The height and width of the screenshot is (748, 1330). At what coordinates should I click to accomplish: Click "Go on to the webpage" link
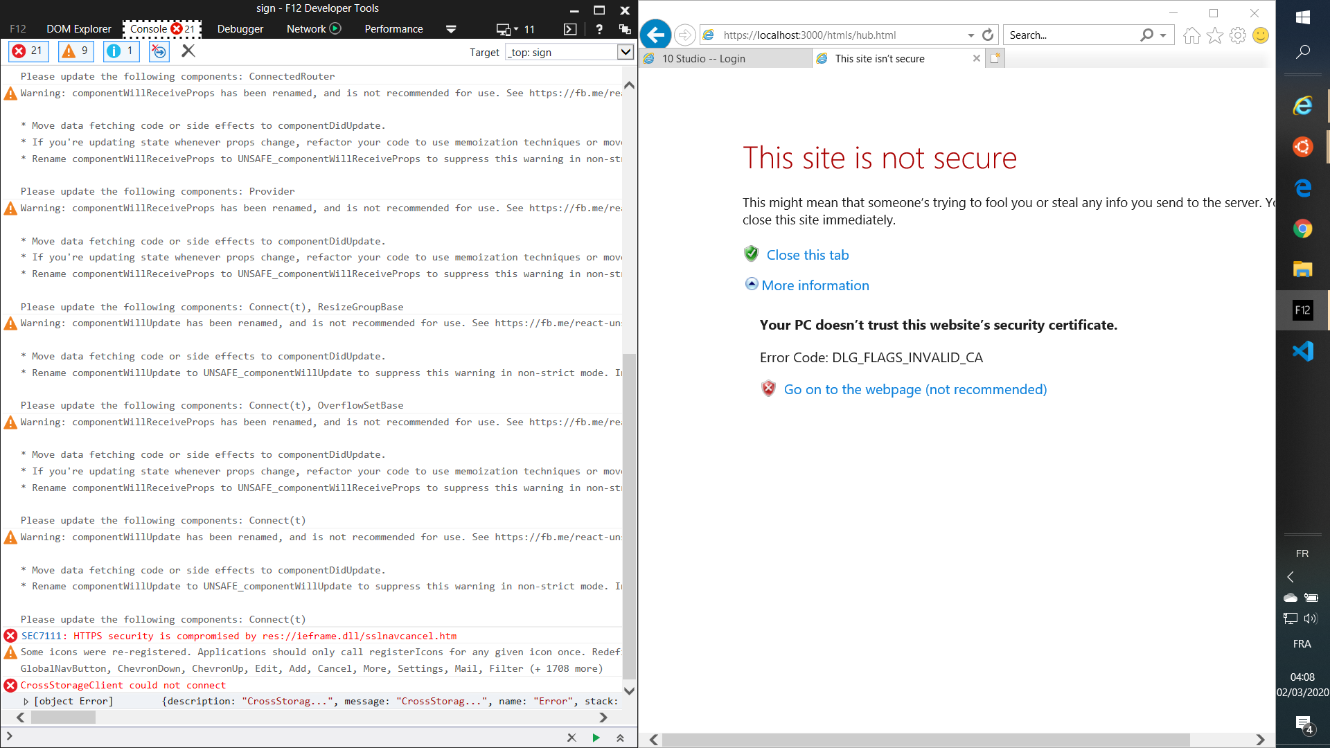[x=914, y=389]
